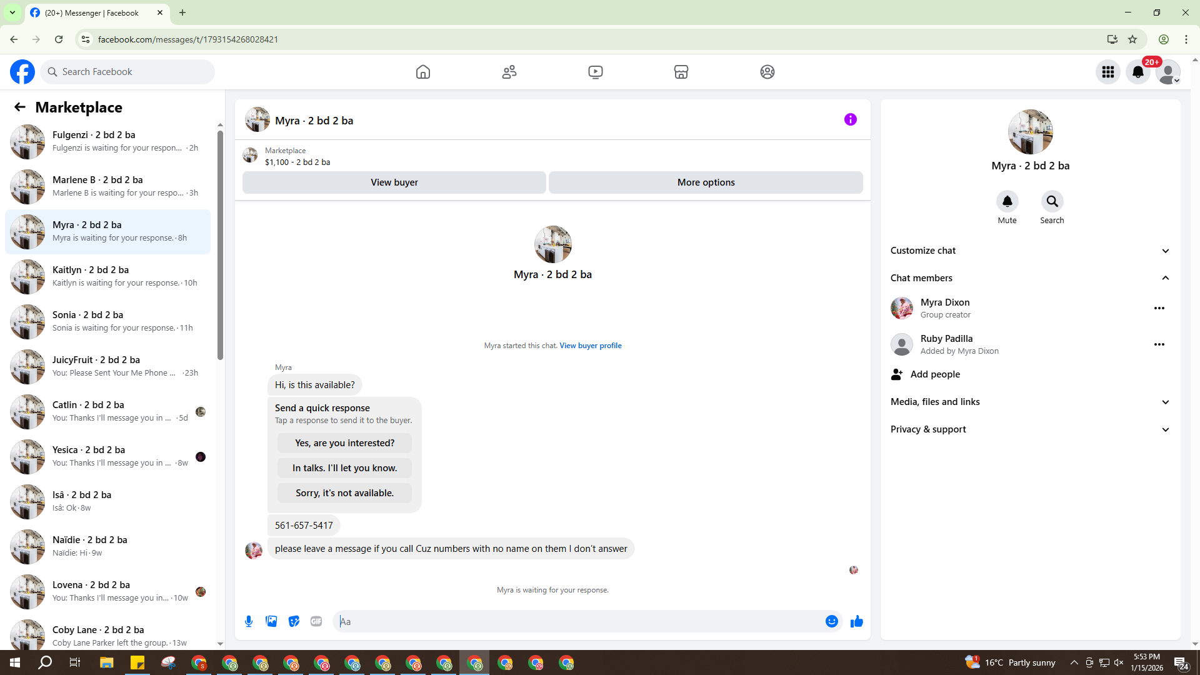Send a thumbs-up like
1200x675 pixels.
(x=856, y=621)
